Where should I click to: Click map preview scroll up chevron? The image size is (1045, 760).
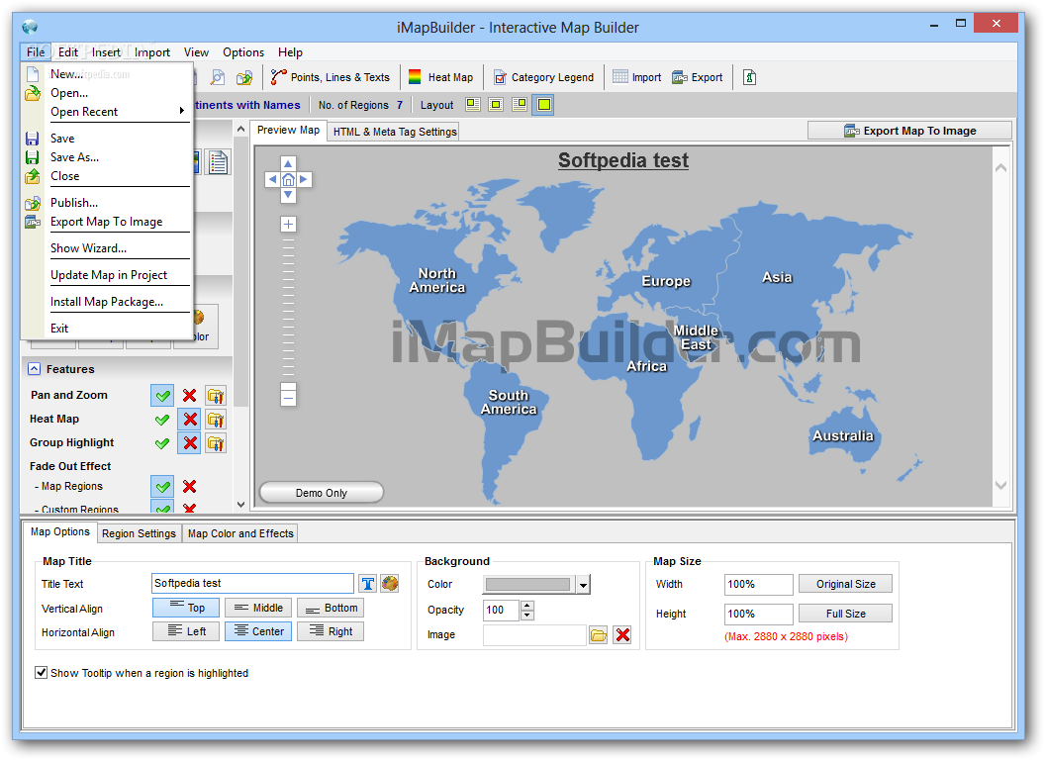(1000, 168)
